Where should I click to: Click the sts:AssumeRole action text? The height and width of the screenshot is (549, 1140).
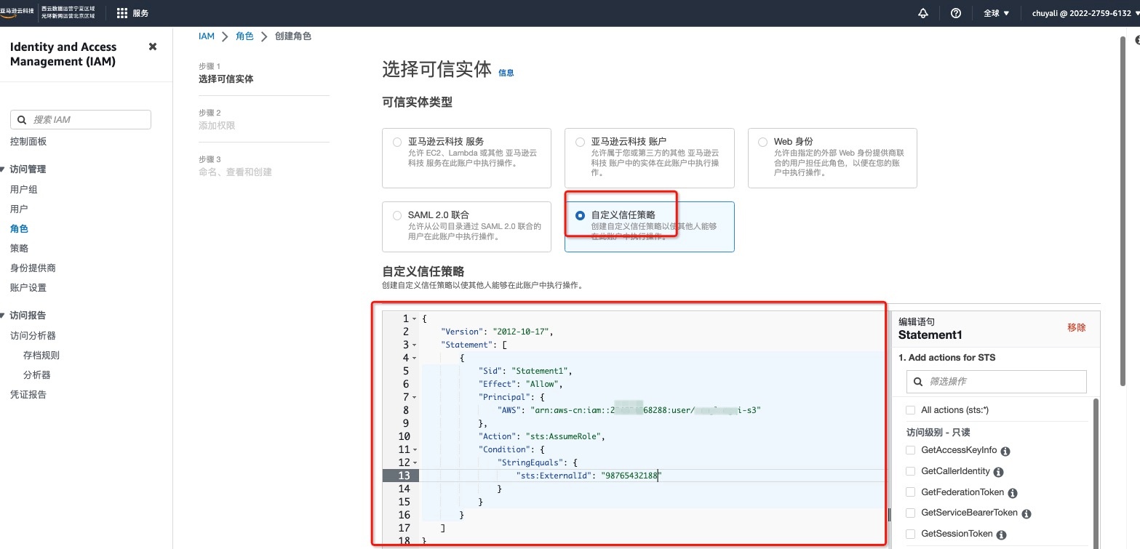click(562, 436)
